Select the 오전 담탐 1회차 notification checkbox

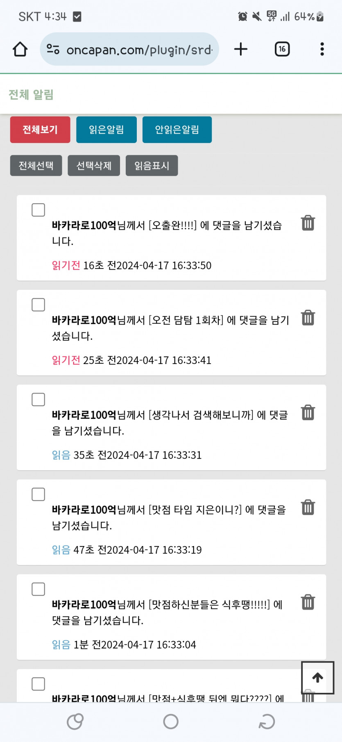click(39, 305)
